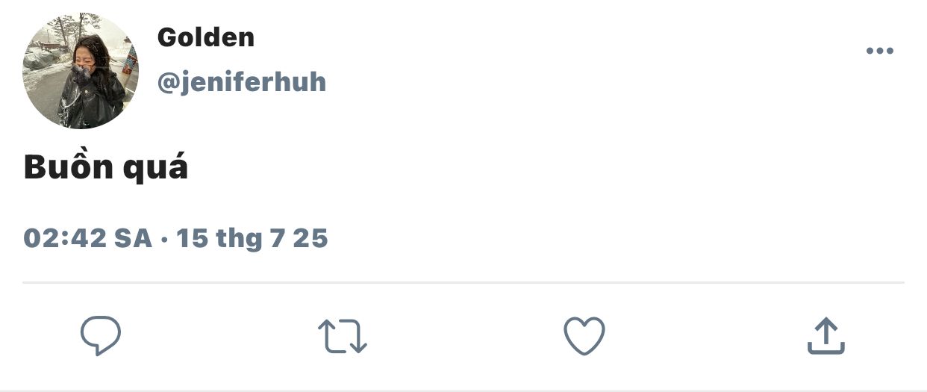Click the display name Golden
Screen dimensions: 927x392
point(206,37)
